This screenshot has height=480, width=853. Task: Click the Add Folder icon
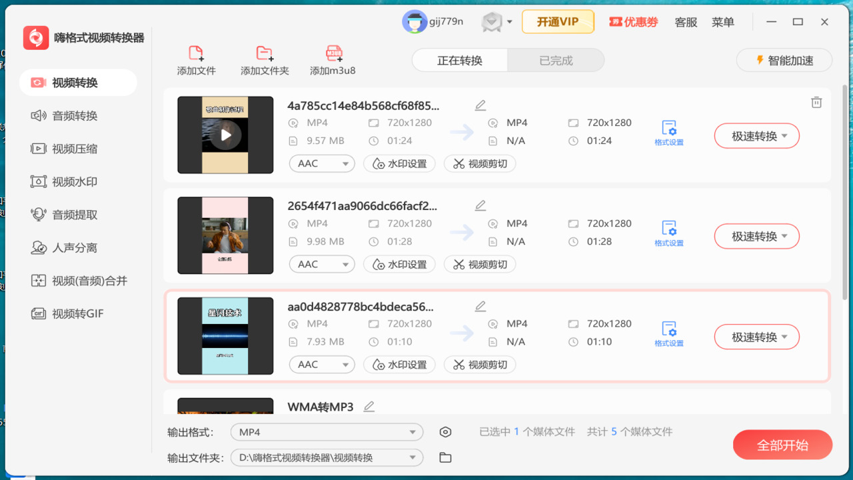click(x=265, y=54)
